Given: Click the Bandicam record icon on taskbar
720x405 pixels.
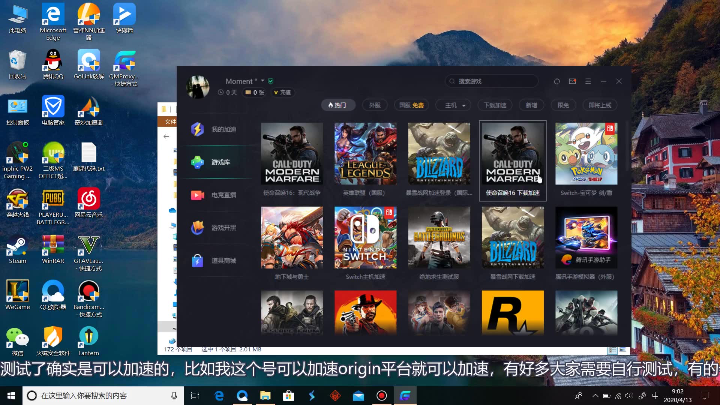Looking at the screenshot, I should click(x=382, y=396).
